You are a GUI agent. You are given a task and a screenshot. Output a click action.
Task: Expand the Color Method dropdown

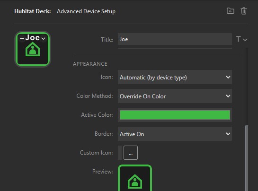[175, 96]
